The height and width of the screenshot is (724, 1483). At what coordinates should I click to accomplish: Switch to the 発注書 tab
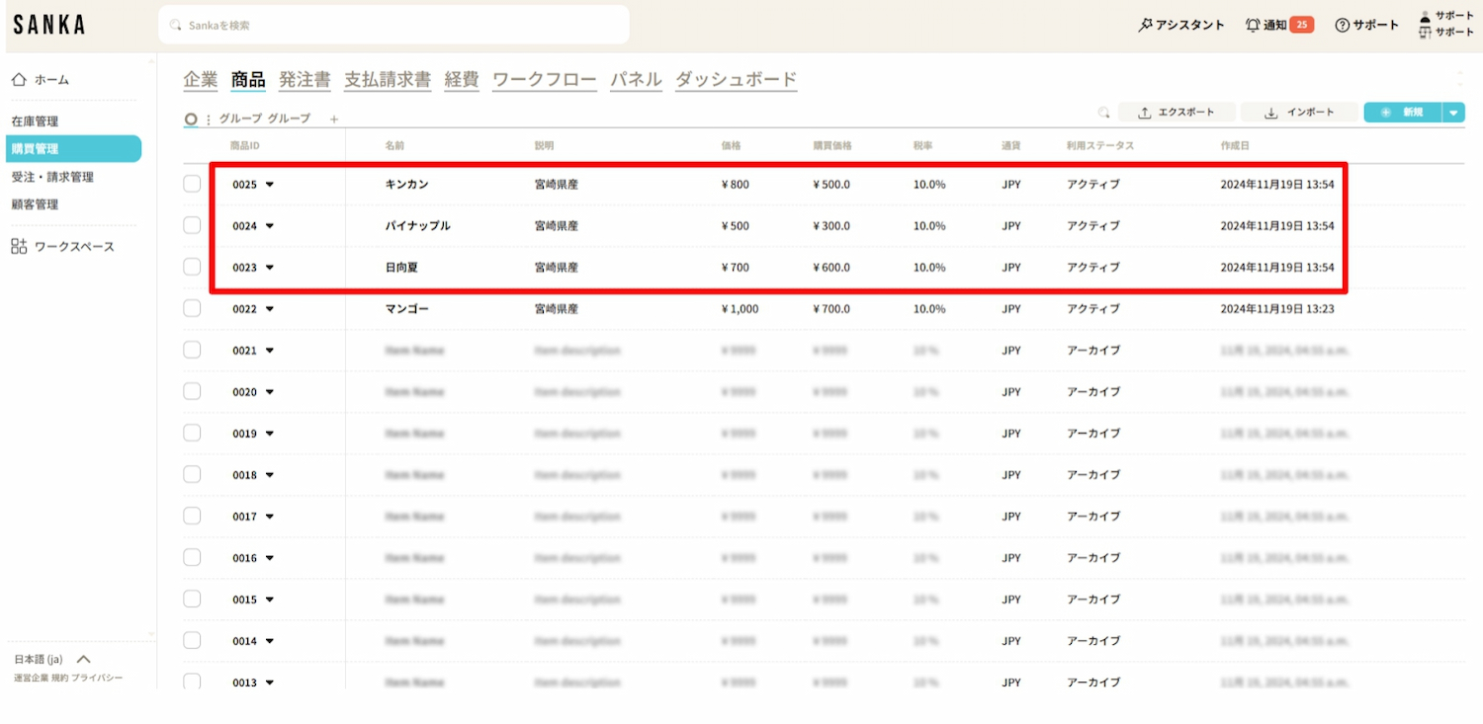305,80
